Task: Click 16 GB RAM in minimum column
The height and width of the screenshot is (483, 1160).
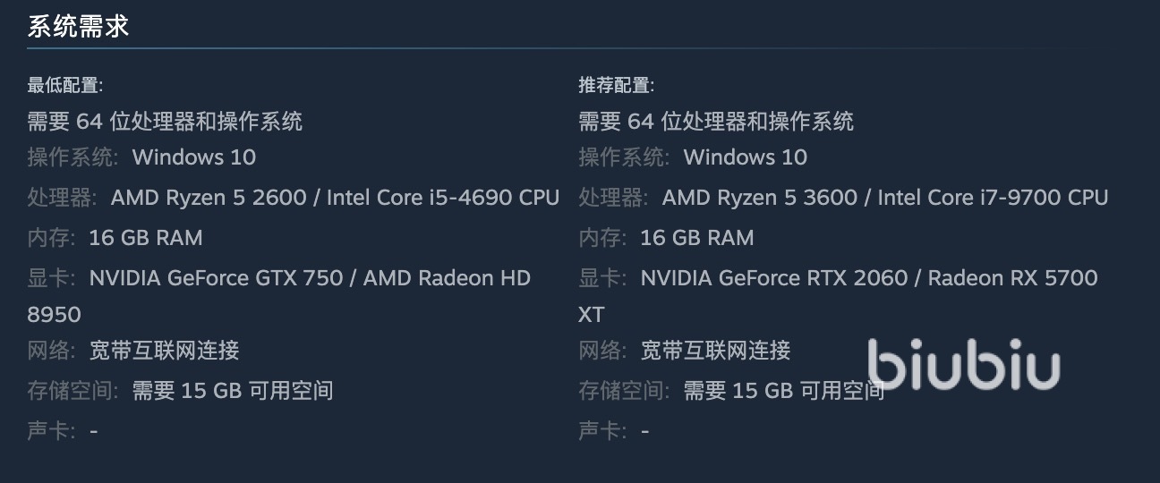Action: (x=146, y=238)
